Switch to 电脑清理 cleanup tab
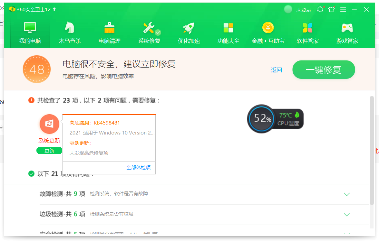The height and width of the screenshot is (241, 379). pos(110,33)
